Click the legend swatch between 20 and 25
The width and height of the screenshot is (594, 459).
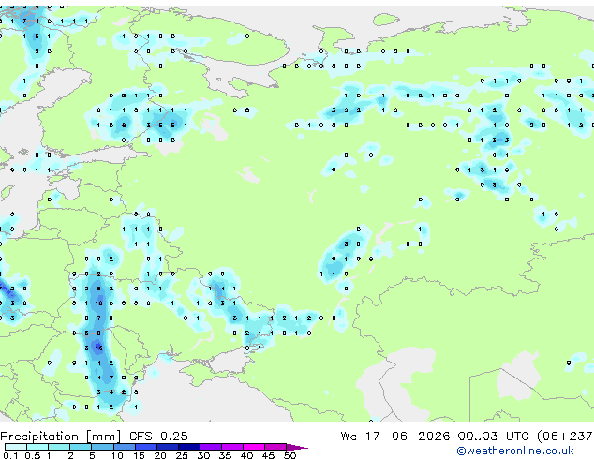click(x=167, y=447)
